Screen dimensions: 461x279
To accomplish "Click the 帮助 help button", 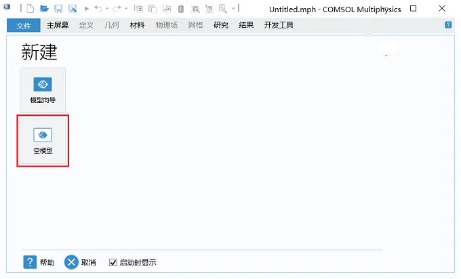I will 39,262.
